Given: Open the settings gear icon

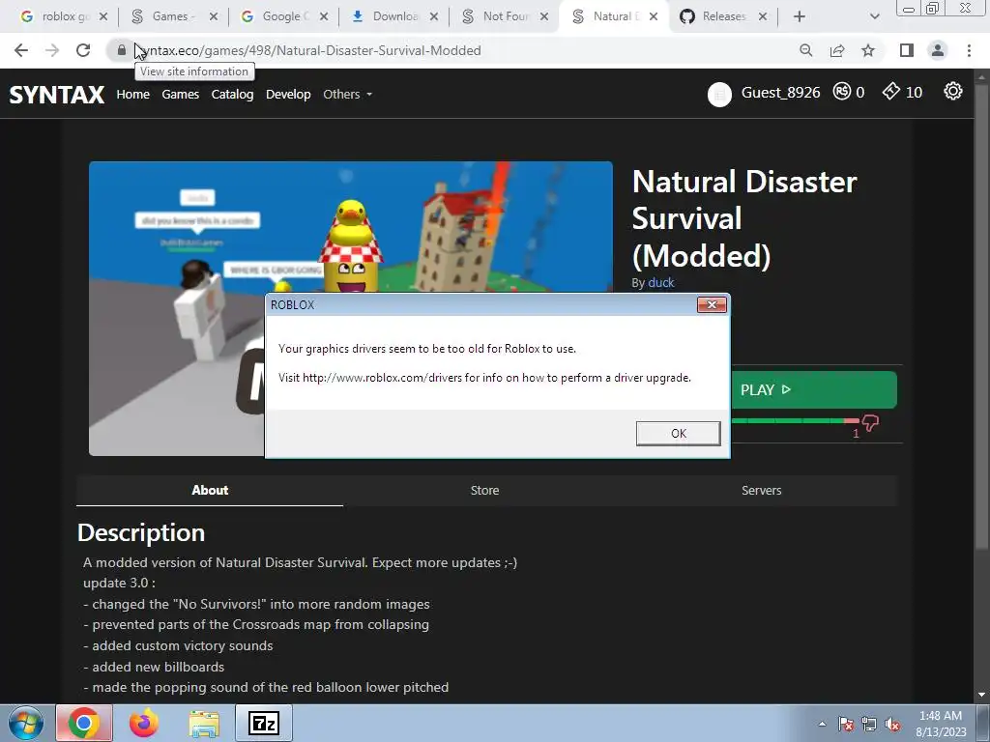Looking at the screenshot, I should click(x=952, y=92).
